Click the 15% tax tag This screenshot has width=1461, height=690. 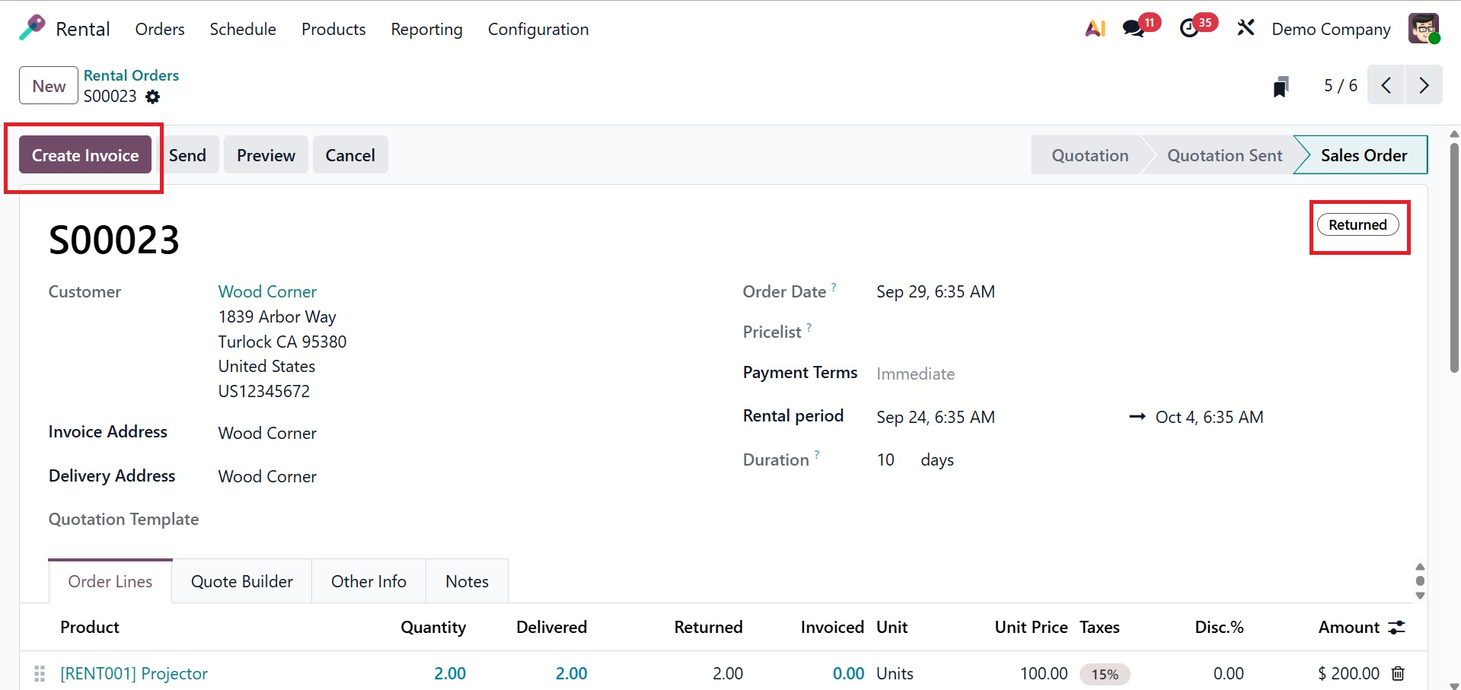pos(1104,674)
